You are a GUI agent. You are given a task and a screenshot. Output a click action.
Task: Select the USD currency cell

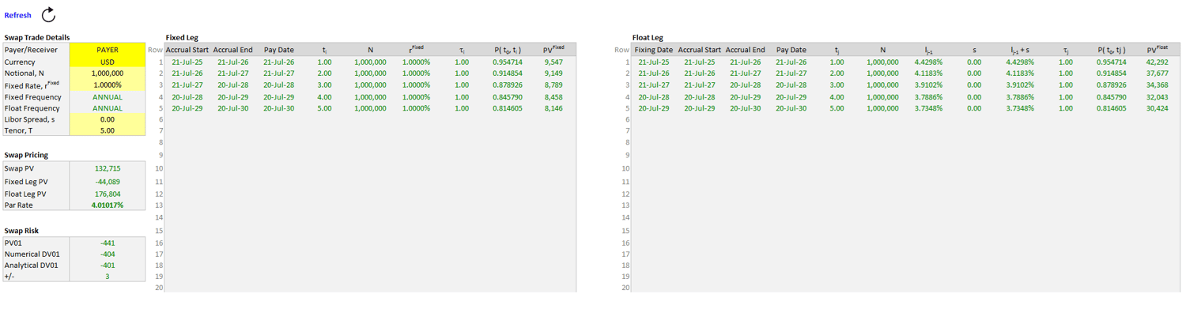[x=108, y=62]
